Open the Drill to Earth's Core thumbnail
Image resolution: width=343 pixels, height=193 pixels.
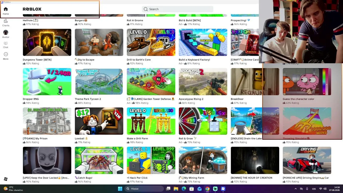151,42
